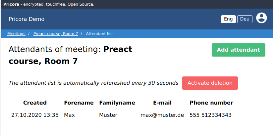This screenshot has height=136, width=273.
Task: Click the forename cell Max
Action: tap(70, 115)
